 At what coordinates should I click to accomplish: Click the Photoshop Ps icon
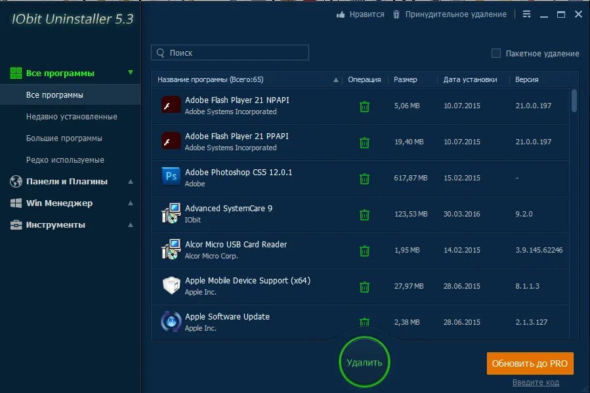pos(171,176)
